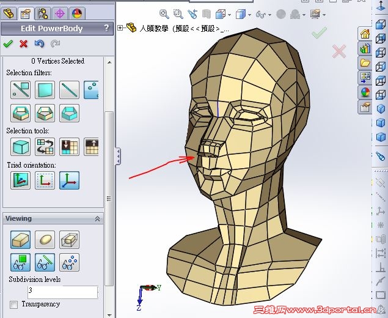This screenshot has height=318, width=388.
Task: Switch to Isometric view cube icon
Action: pyautogui.click(x=381, y=109)
